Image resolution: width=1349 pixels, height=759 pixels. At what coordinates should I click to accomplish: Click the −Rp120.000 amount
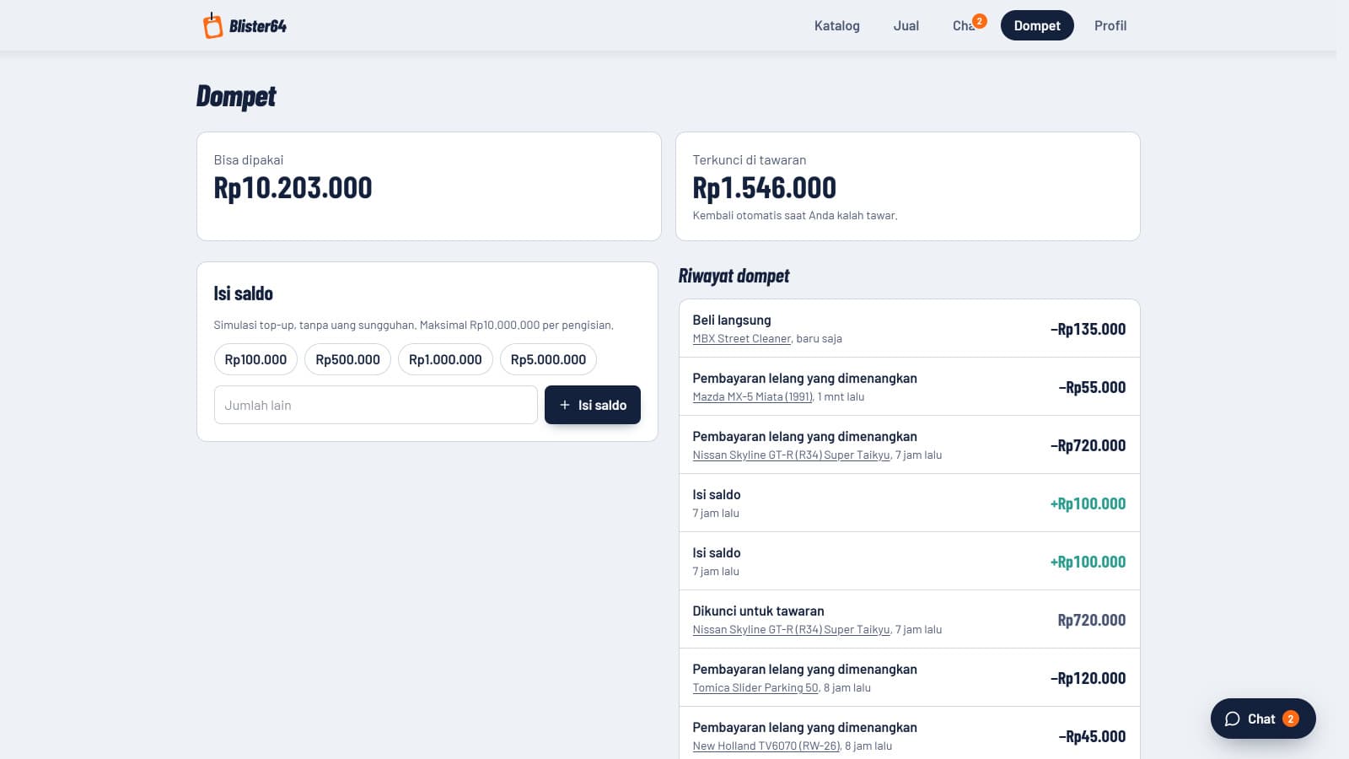[x=1088, y=679]
